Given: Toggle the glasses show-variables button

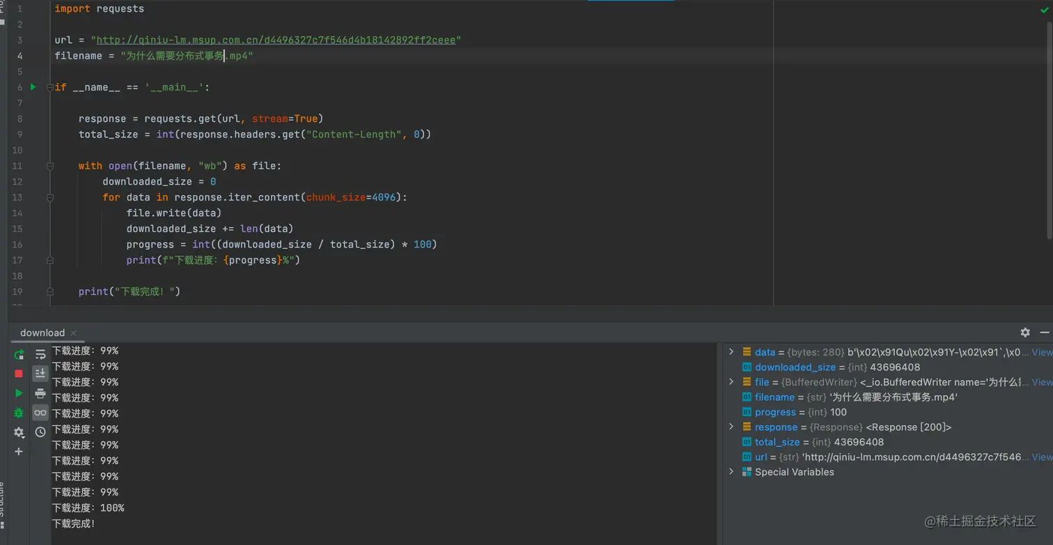Looking at the screenshot, I should (x=40, y=413).
